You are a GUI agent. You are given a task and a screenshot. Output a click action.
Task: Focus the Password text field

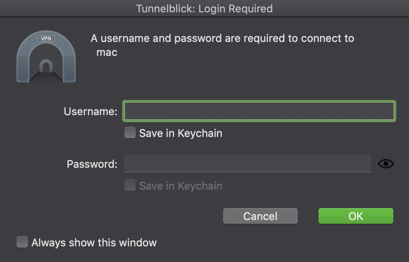pos(248,164)
